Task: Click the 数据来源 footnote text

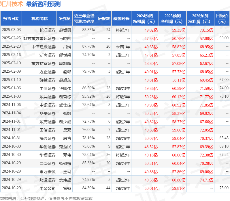Action: coord(46,198)
